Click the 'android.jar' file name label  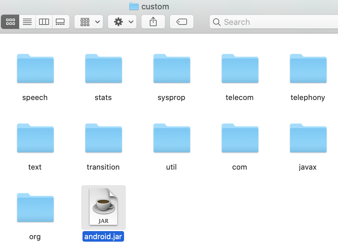click(x=103, y=236)
